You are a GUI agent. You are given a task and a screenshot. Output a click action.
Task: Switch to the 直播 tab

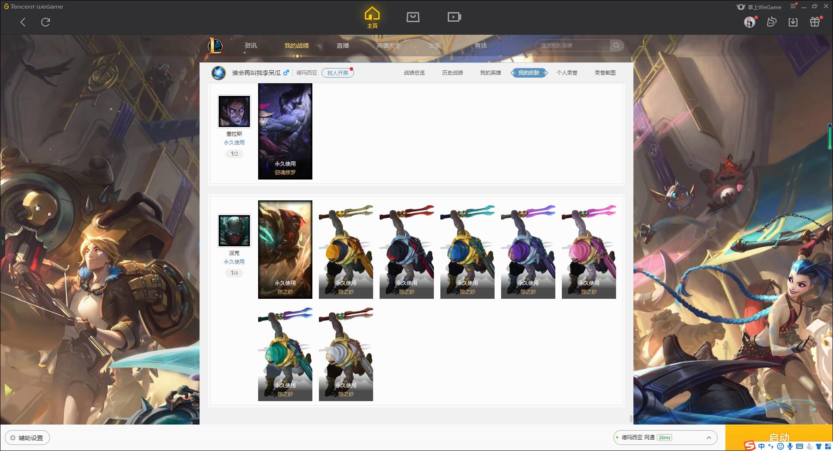click(x=343, y=46)
